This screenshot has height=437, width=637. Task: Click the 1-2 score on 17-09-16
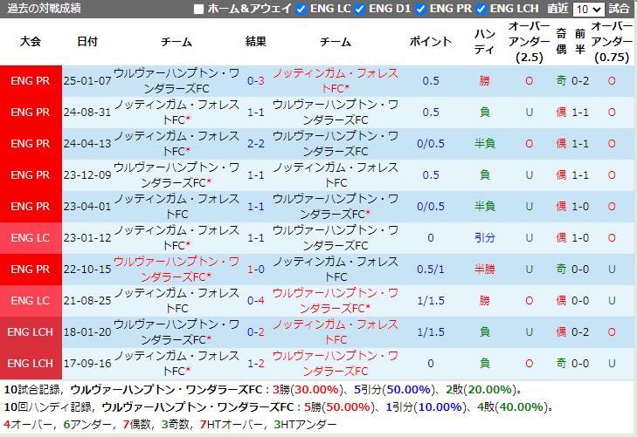(x=256, y=364)
